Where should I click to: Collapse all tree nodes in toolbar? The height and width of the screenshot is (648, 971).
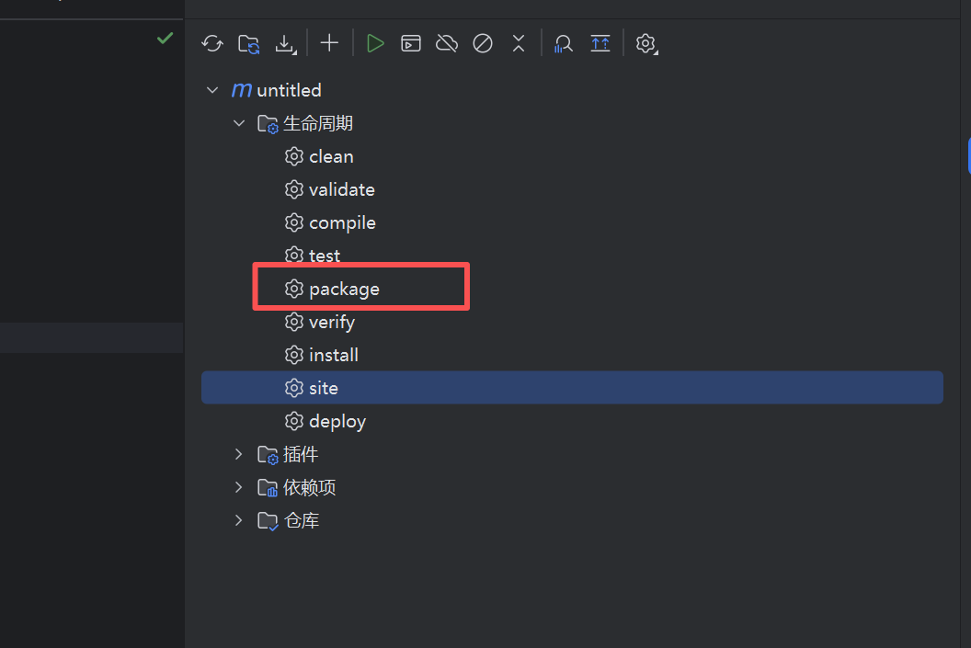tap(519, 43)
